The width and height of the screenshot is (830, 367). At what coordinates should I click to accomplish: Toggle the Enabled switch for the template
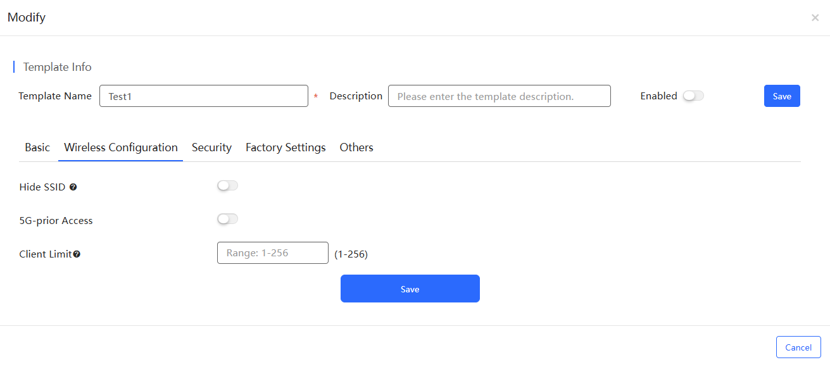coord(693,96)
